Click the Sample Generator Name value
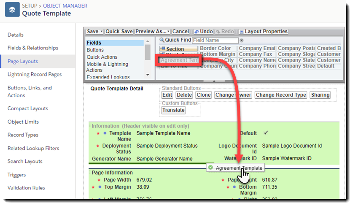This screenshot has height=203, width=350. click(x=164, y=159)
